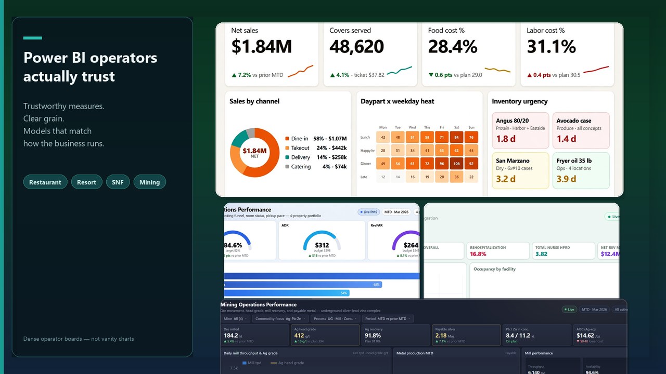Click the Ag head grade 412 card
This screenshot has width=666, height=374.
325,336
